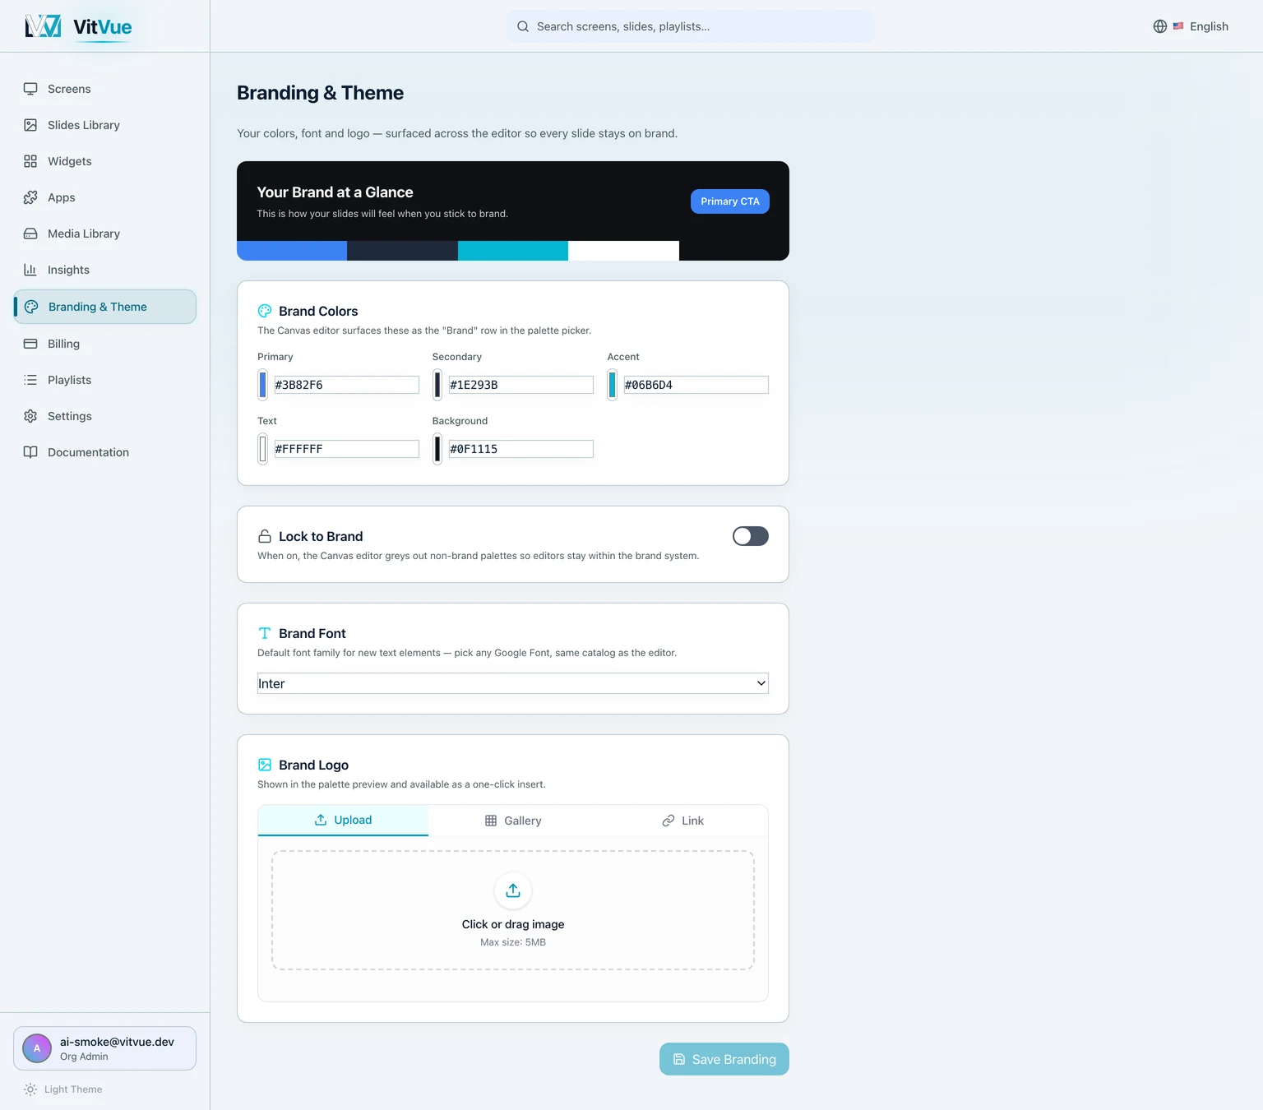Click the Billing credit-card icon
This screenshot has height=1110, width=1263.
tap(30, 344)
